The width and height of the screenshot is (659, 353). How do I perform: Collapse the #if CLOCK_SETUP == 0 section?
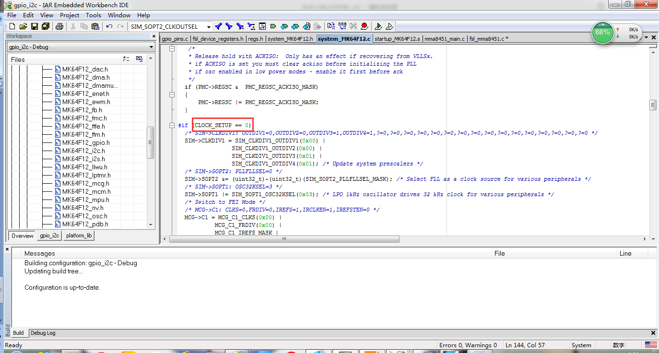coord(172,125)
